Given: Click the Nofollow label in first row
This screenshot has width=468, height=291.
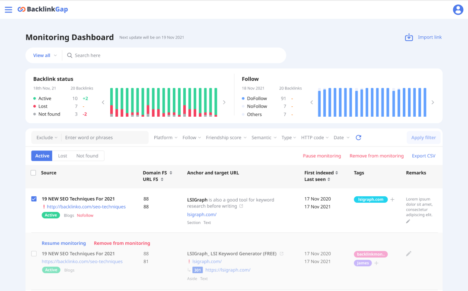Looking at the screenshot, I should tap(85, 215).
